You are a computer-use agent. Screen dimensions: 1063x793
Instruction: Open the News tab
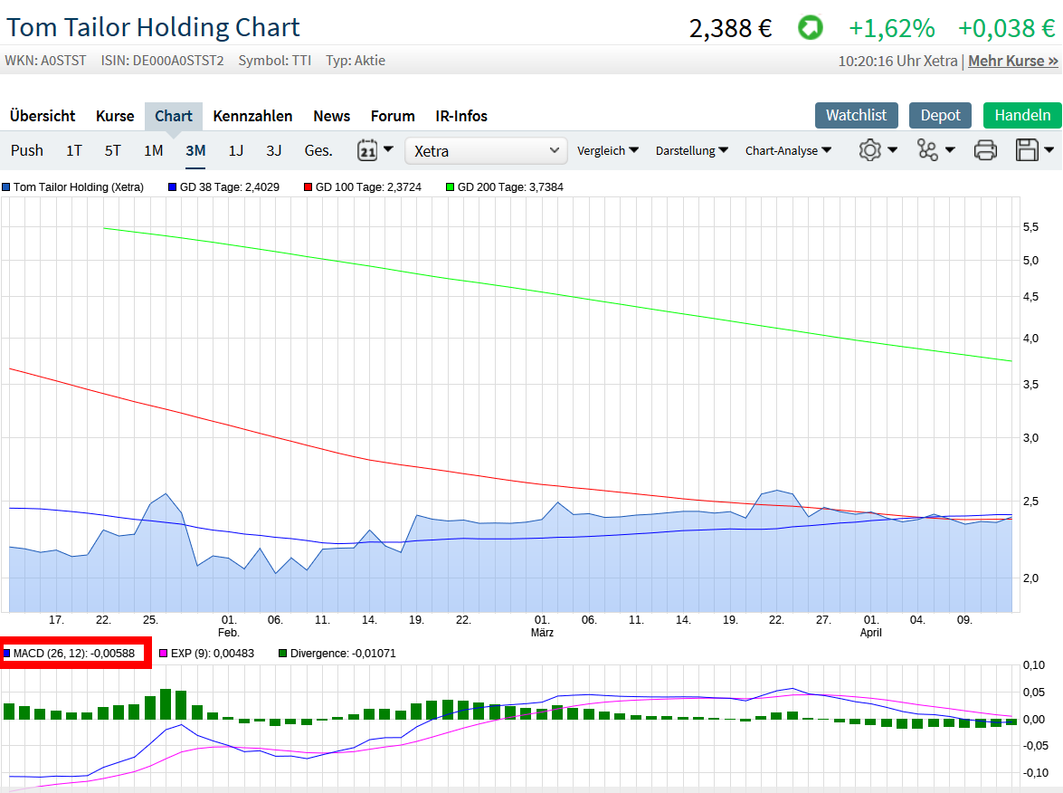331,116
